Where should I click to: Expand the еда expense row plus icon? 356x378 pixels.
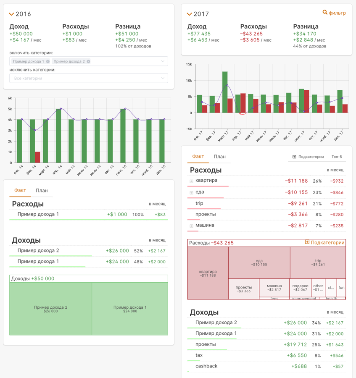[191, 192]
